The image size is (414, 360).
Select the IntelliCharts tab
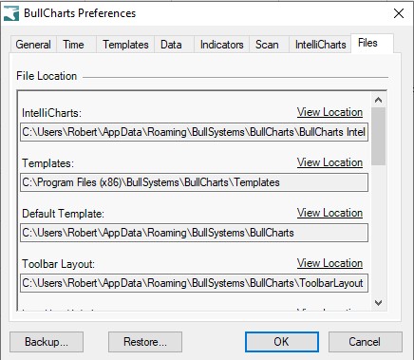click(x=320, y=45)
